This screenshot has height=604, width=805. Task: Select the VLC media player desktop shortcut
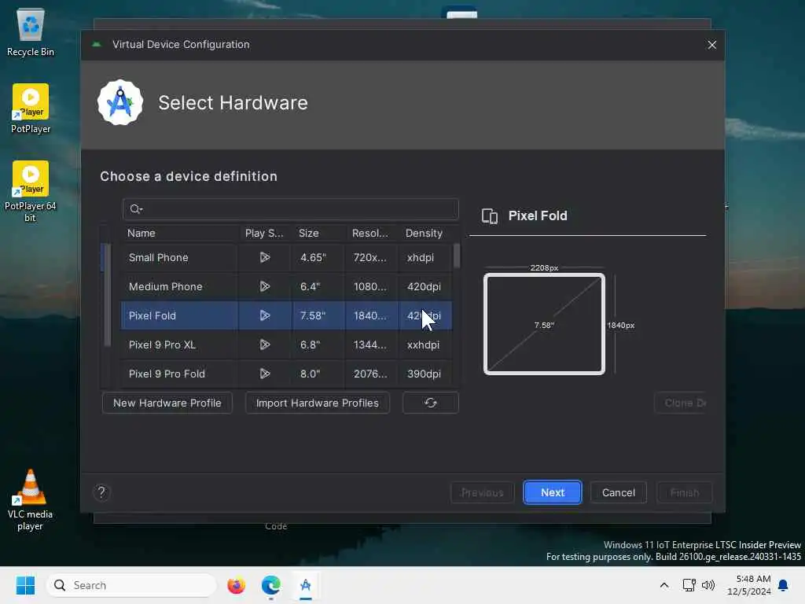pyautogui.click(x=31, y=500)
